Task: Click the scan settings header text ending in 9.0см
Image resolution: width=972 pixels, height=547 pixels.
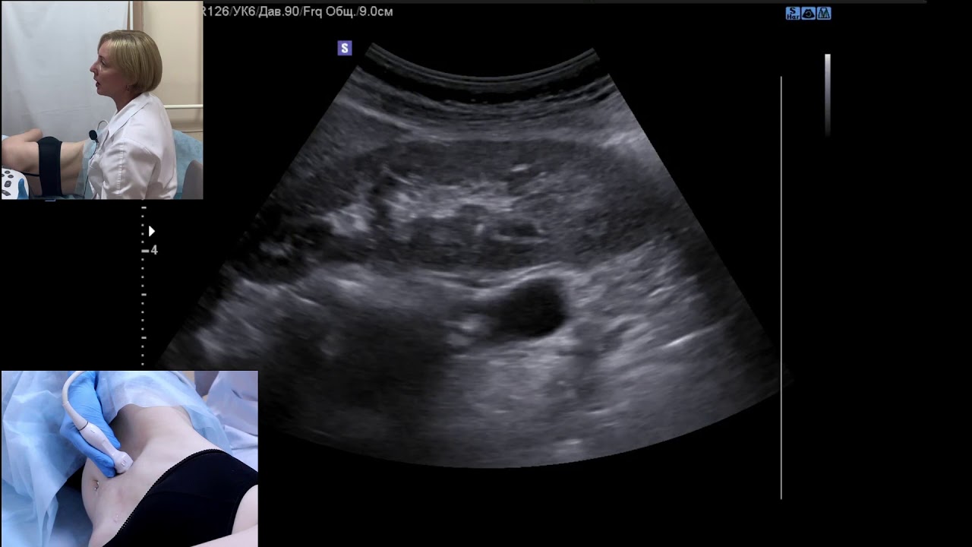Action: 298,11
